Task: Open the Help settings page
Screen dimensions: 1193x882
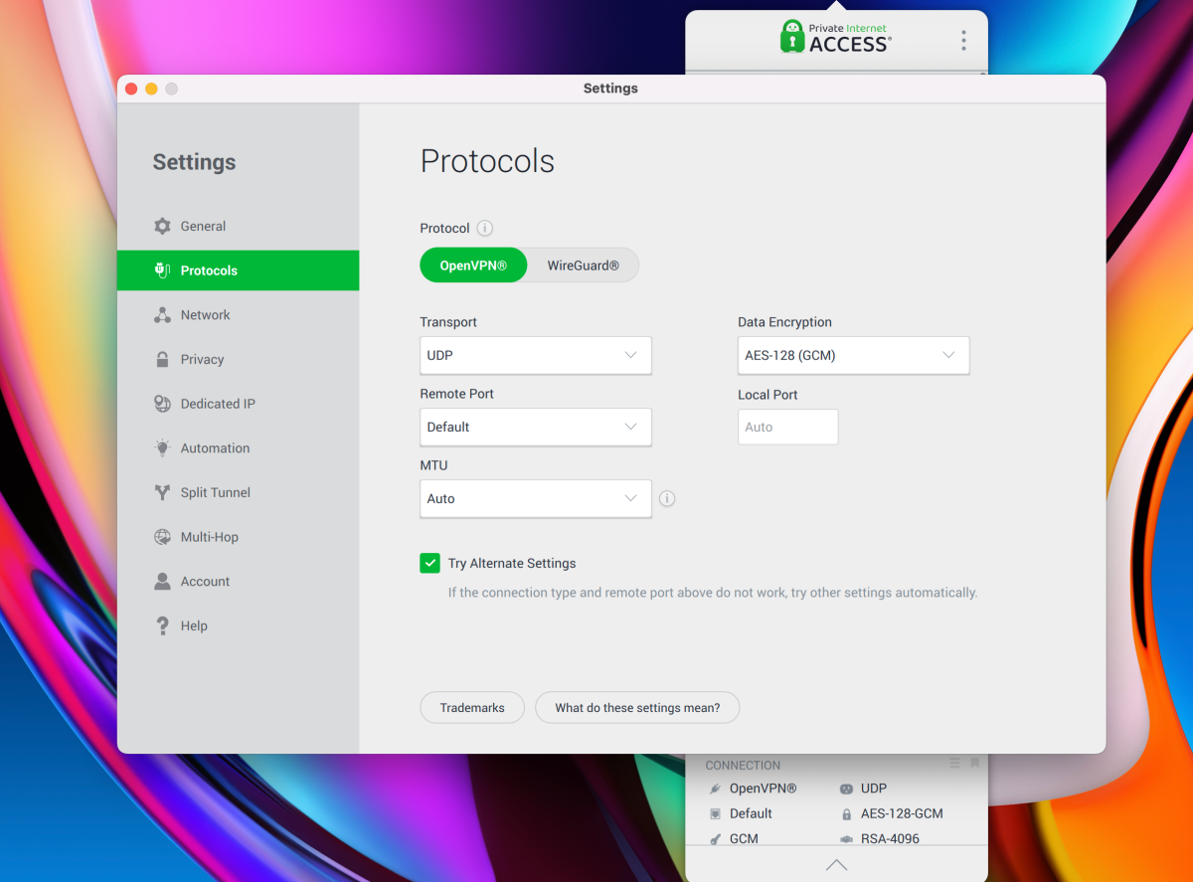Action: pyautogui.click(x=238, y=625)
